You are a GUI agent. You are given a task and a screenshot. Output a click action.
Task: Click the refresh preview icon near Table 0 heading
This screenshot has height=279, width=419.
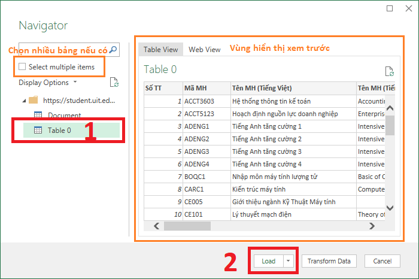tap(390, 71)
